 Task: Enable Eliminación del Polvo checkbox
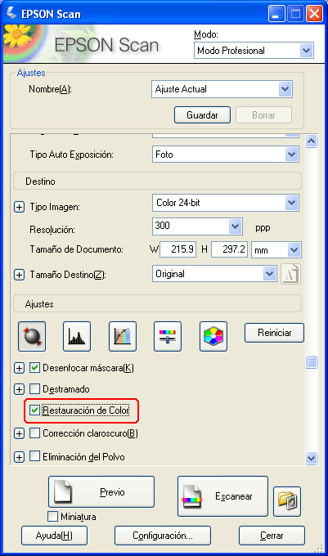pos(34,456)
